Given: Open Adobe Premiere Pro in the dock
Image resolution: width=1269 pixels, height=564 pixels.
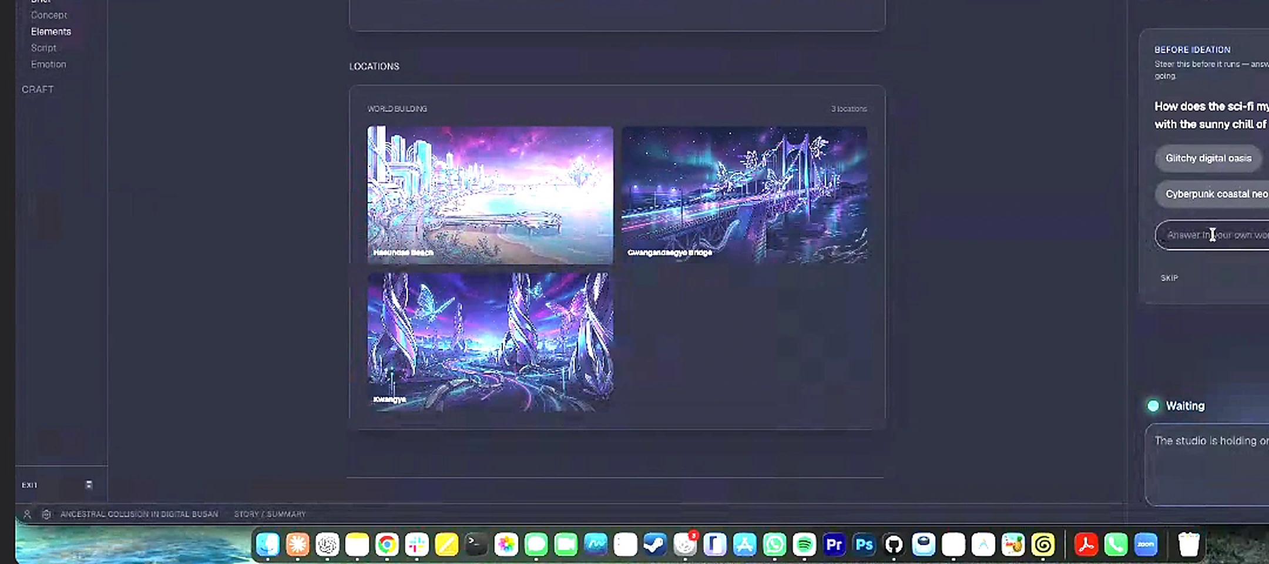Looking at the screenshot, I should click(834, 545).
